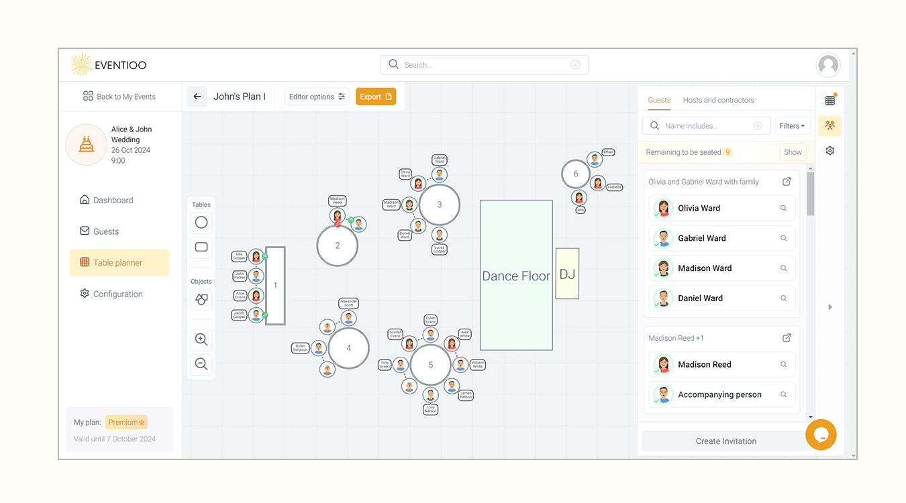Open the chat support bubble
This screenshot has width=906, height=503.
pyautogui.click(x=821, y=435)
